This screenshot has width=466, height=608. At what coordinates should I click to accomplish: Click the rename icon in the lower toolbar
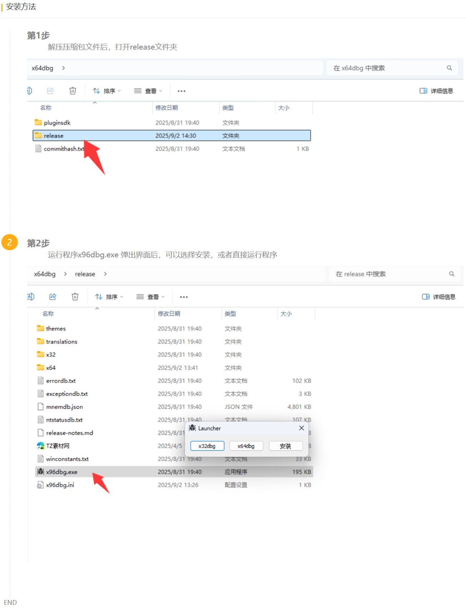click(x=31, y=296)
